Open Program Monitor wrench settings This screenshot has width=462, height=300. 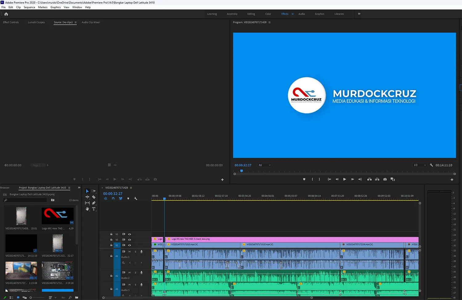431,165
